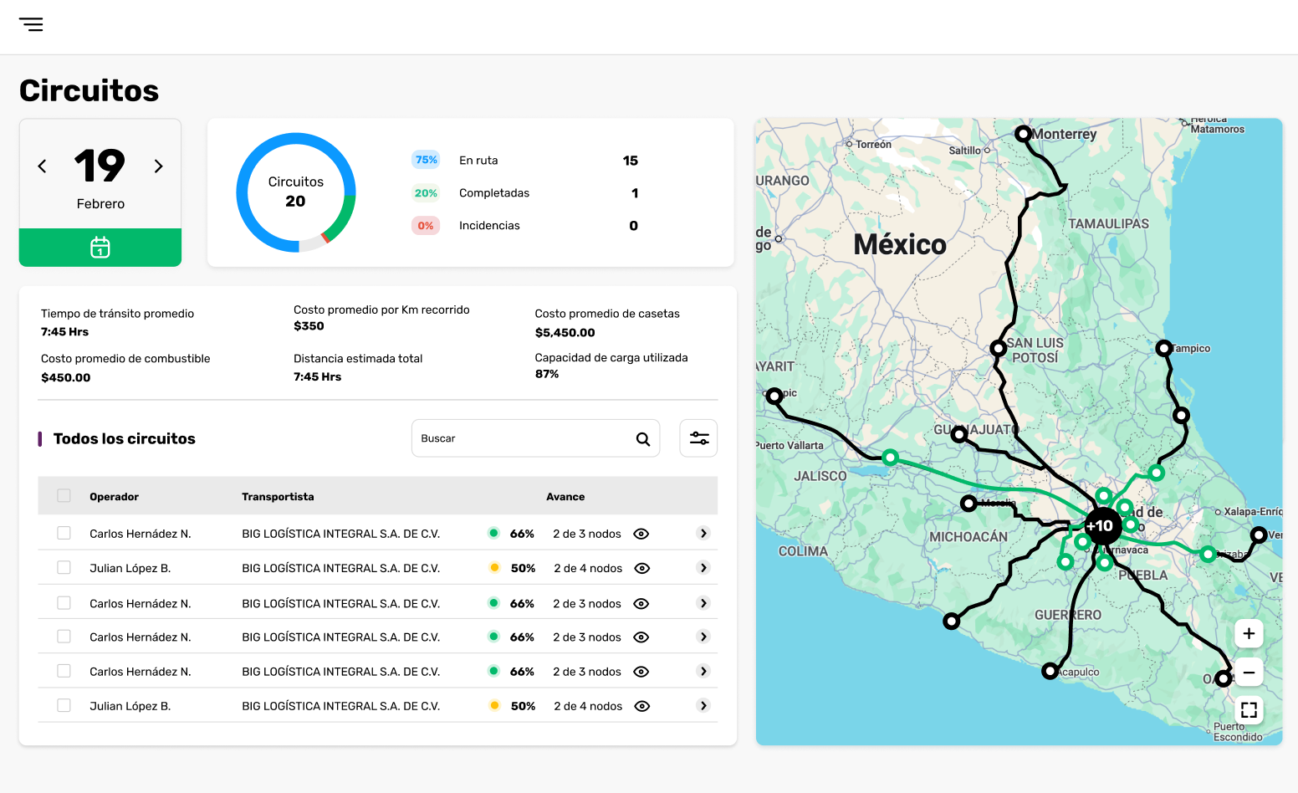This screenshot has height=793, width=1298.
Task: Toggle eye icon on the last row
Action: pyautogui.click(x=642, y=706)
